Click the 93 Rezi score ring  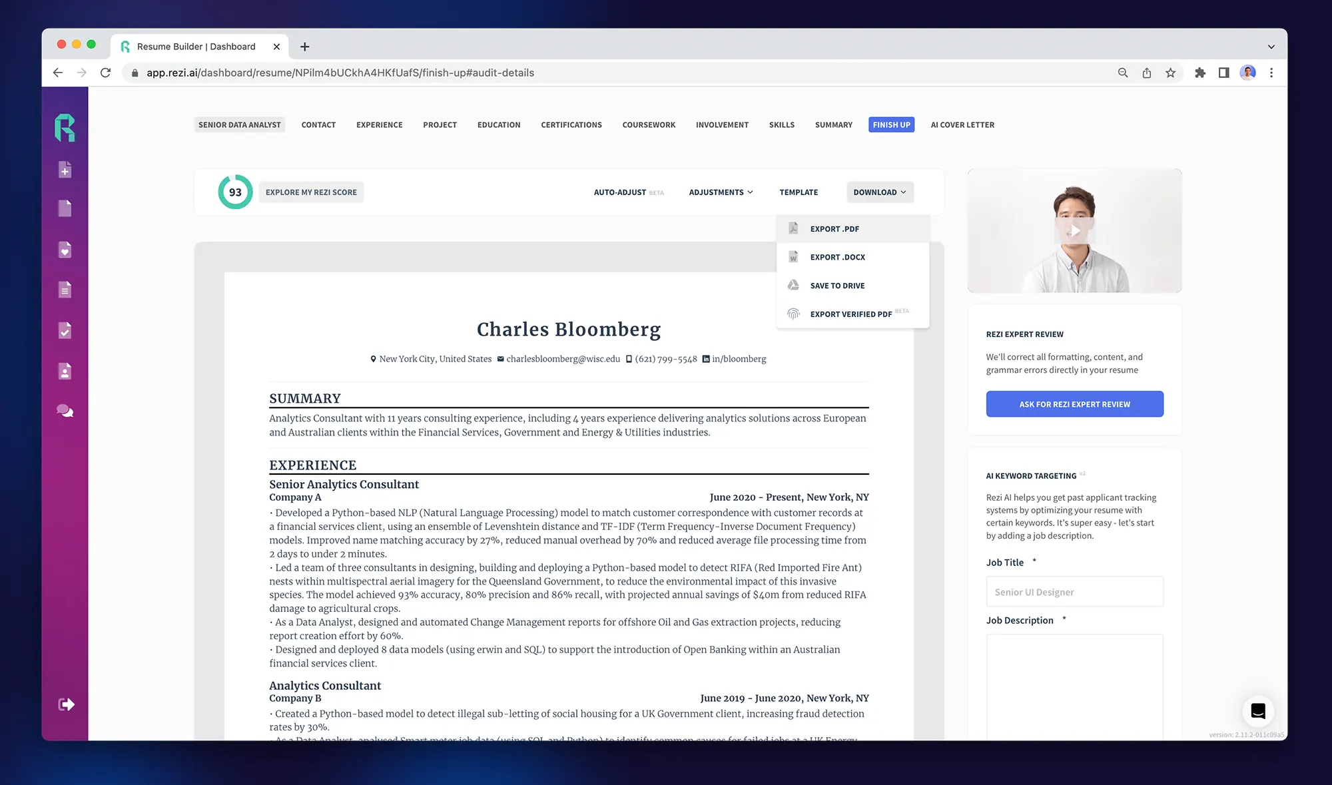(235, 192)
